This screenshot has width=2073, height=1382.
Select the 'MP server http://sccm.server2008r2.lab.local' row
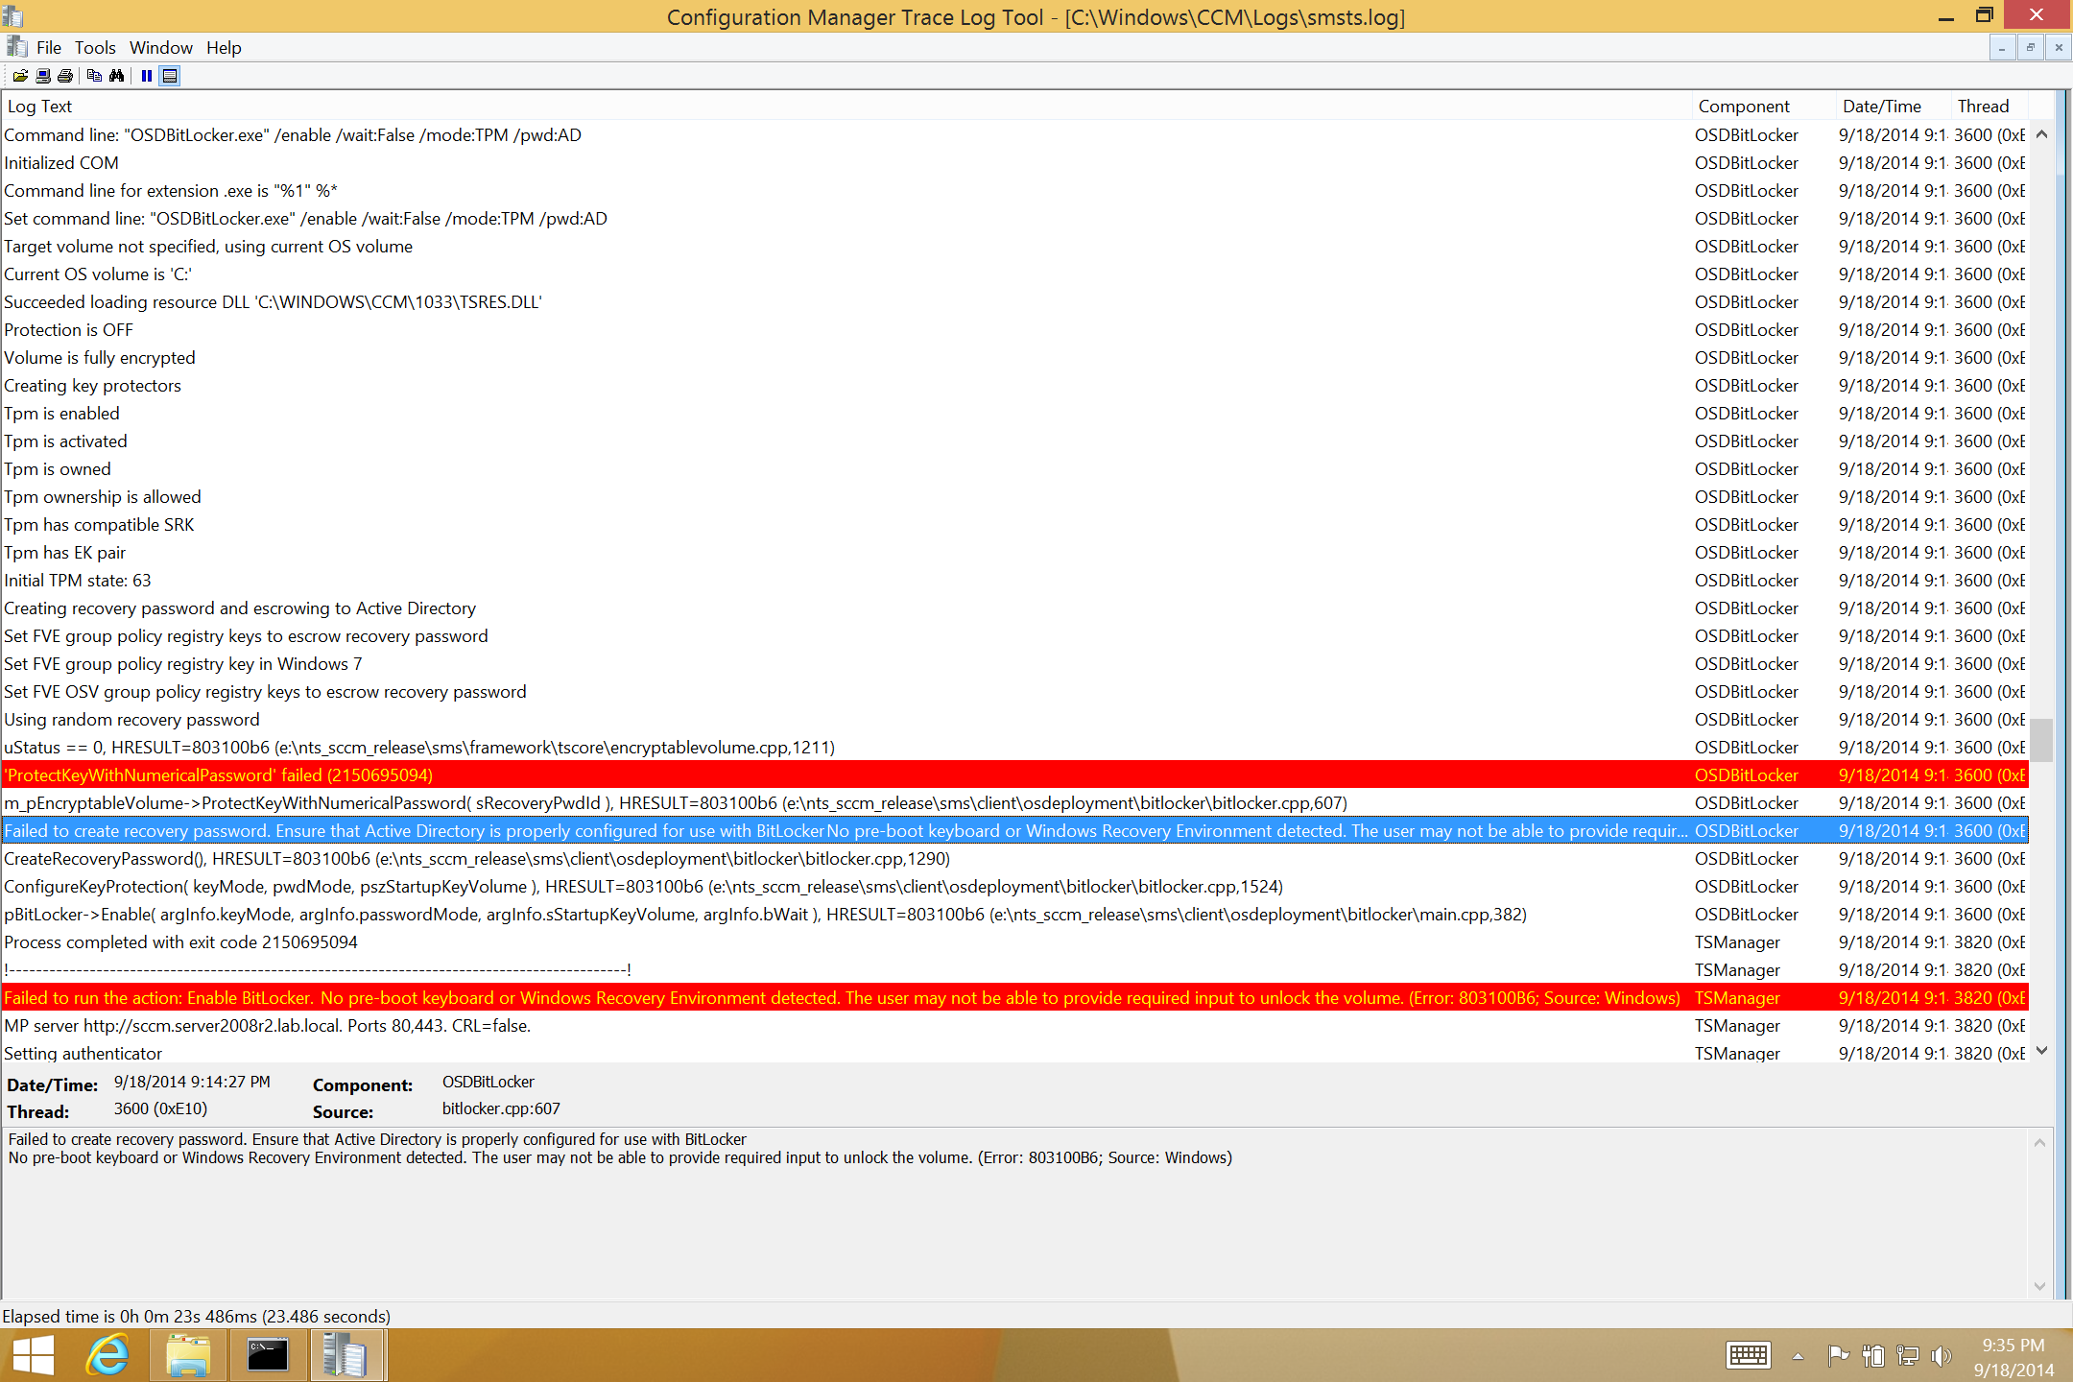click(x=1014, y=1025)
